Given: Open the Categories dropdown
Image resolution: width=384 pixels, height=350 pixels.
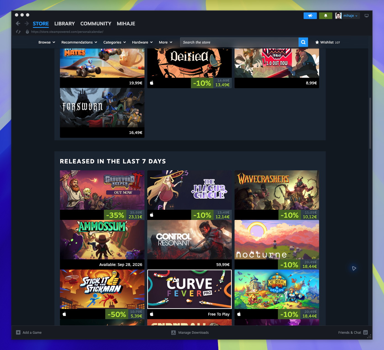Looking at the screenshot, I should coord(115,42).
